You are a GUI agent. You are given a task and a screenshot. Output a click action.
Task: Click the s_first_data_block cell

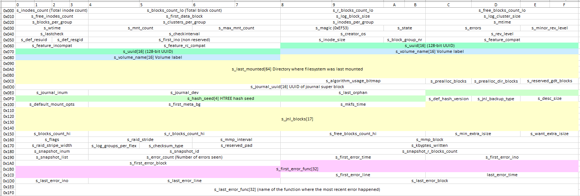pyautogui.click(x=184, y=16)
